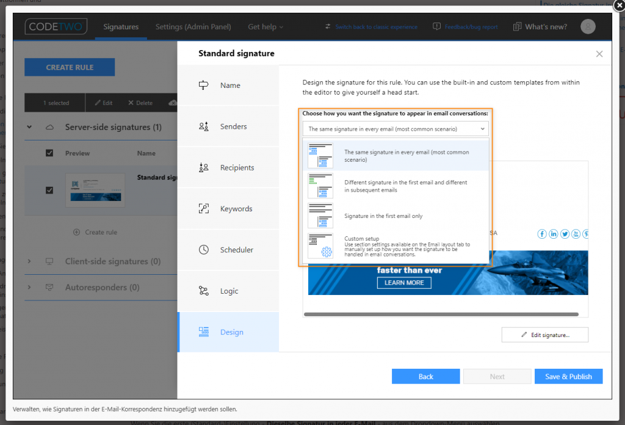
Task: Select Signature in the first email only
Action: (x=396, y=216)
